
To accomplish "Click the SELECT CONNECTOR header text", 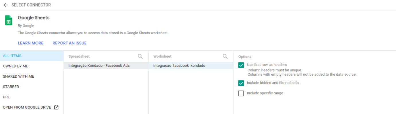I will (31, 5).
